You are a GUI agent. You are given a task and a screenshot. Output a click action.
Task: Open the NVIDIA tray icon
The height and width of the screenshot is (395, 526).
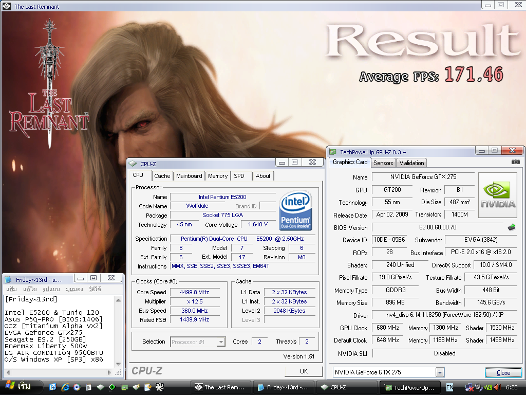488,387
